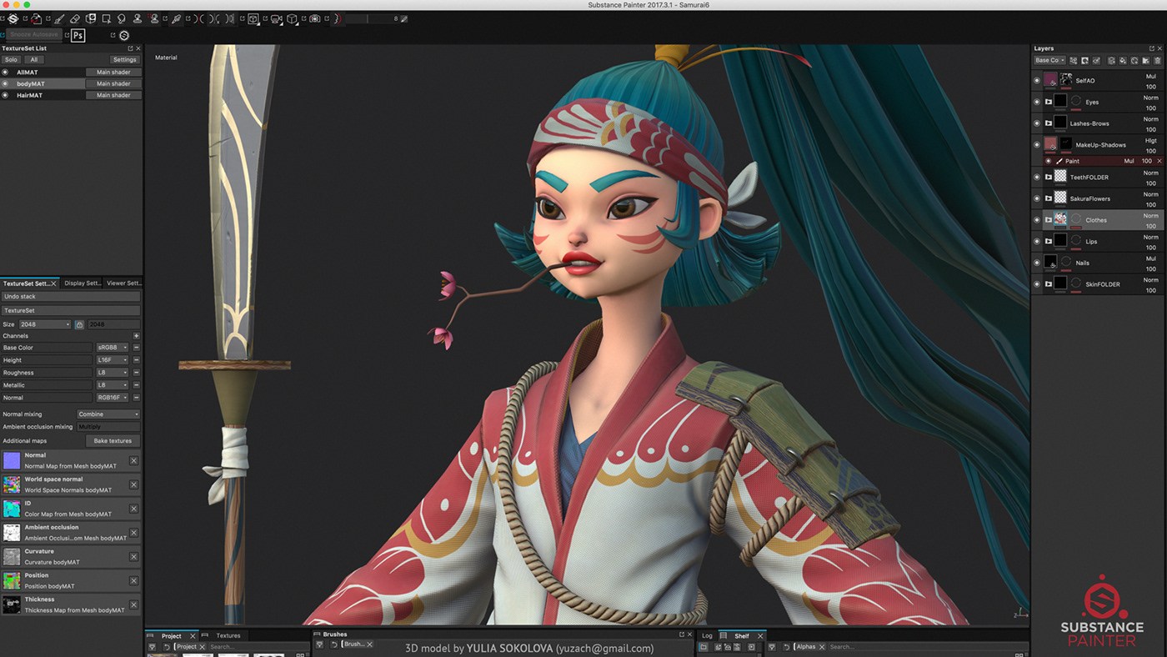Screen dimensions: 1167x657
Task: Toggle visibility of Clothes layer
Action: point(1037,220)
